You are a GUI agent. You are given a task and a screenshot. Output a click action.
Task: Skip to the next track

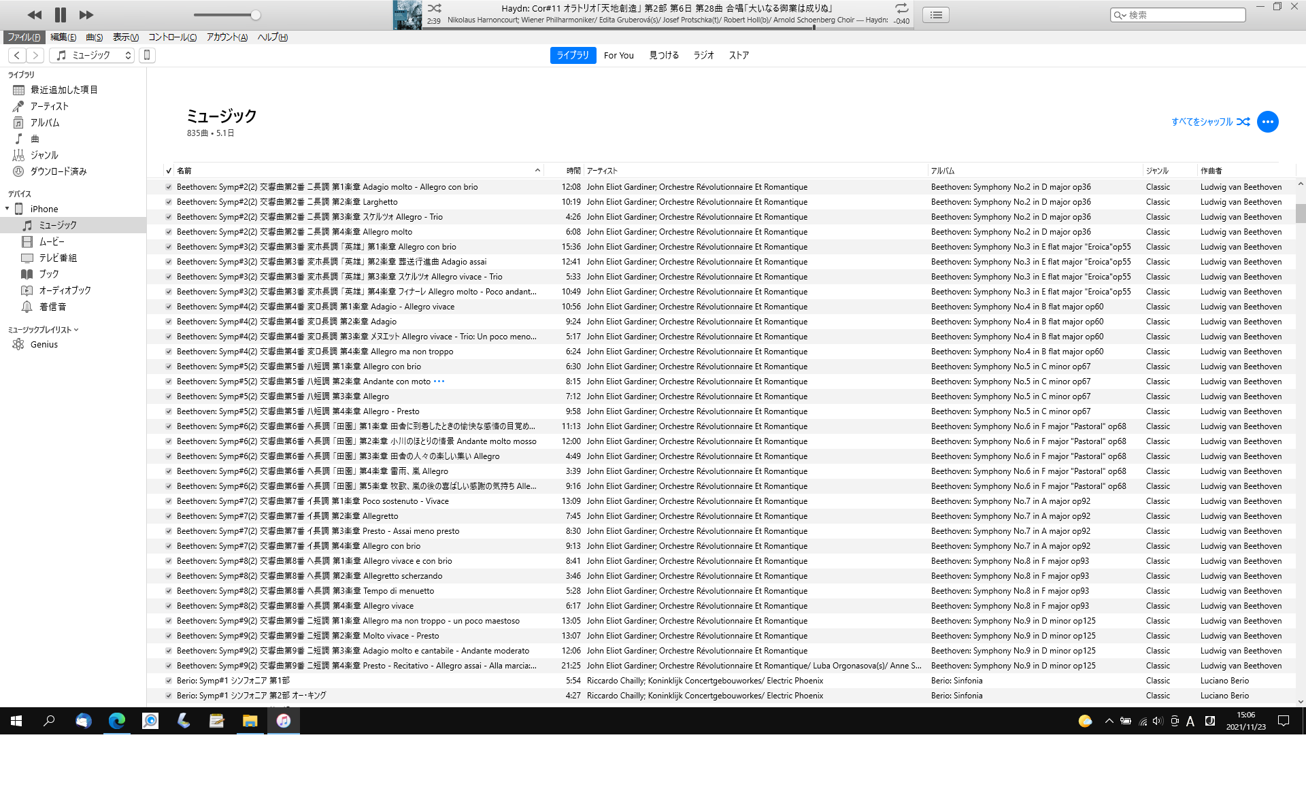(x=86, y=14)
